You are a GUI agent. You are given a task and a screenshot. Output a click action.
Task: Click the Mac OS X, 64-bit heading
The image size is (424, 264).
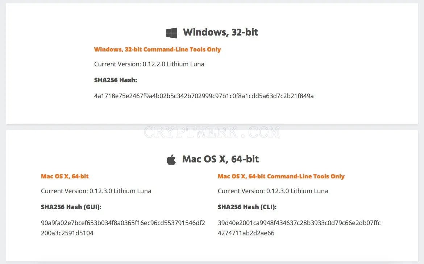pos(220,159)
